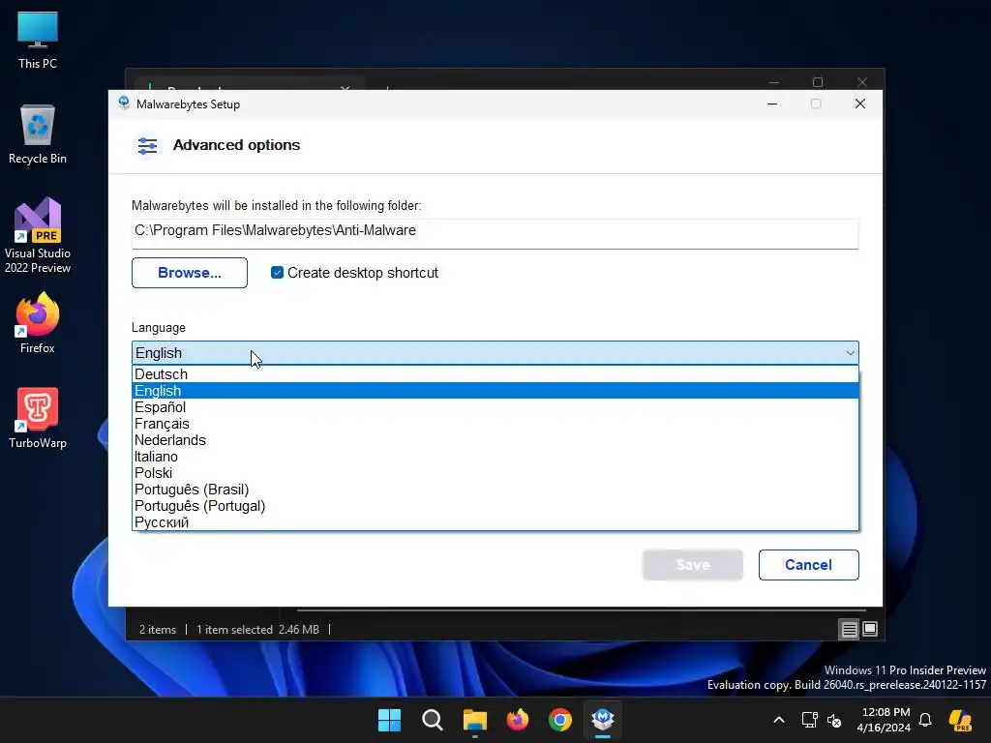Select Português (Portugal) option
Viewport: 991px width, 743px height.
pyautogui.click(x=495, y=505)
